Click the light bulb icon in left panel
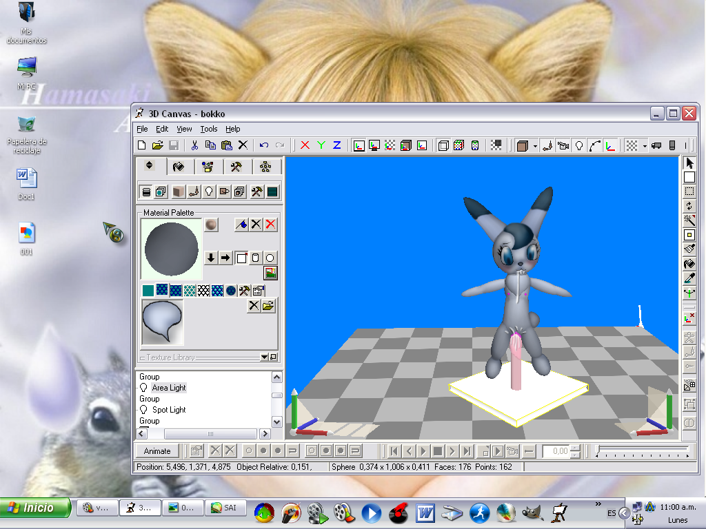The width and height of the screenshot is (706, 529). click(x=209, y=191)
